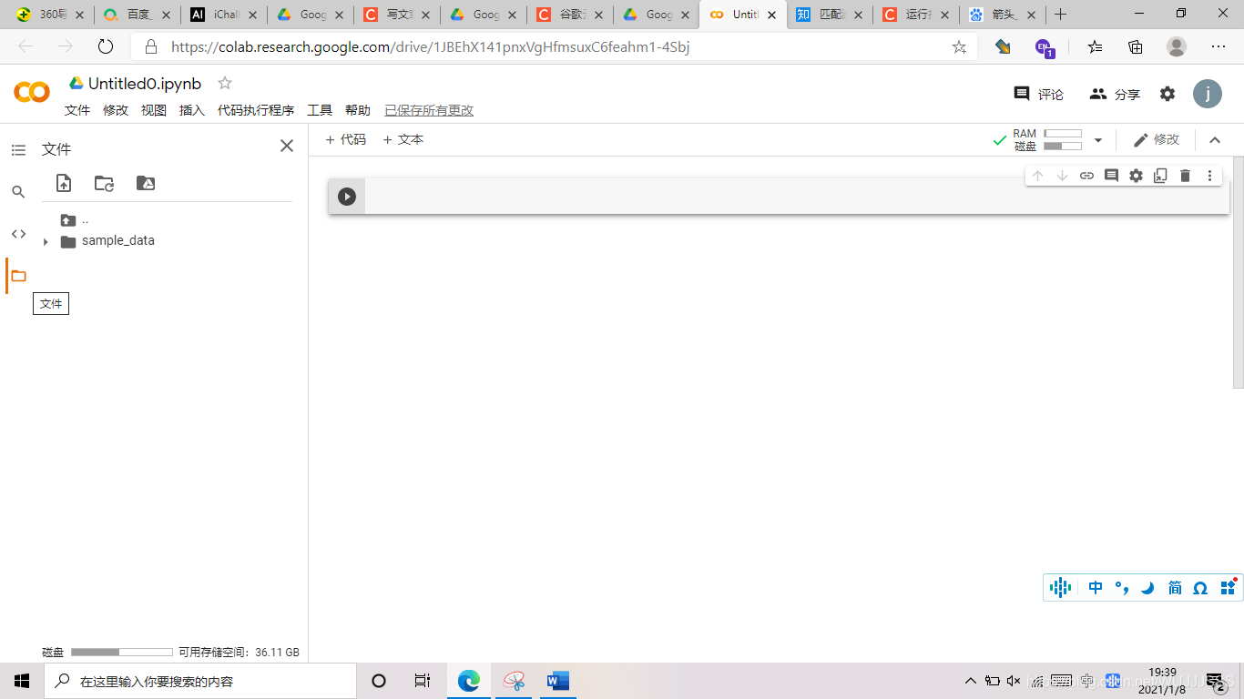Move cell up arrow
This screenshot has width=1244, height=699.
pos(1037,176)
